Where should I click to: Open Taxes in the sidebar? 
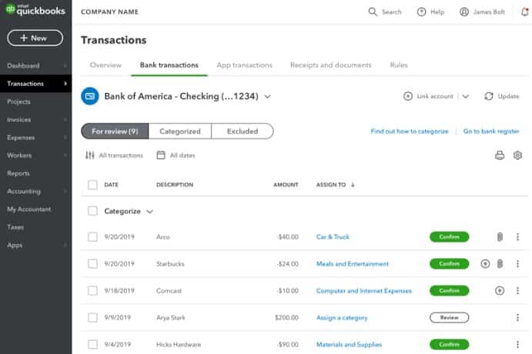click(x=15, y=227)
